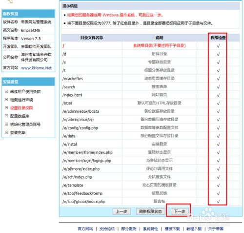
Task: Click the 目录文件名称 column header
Action: point(92,38)
